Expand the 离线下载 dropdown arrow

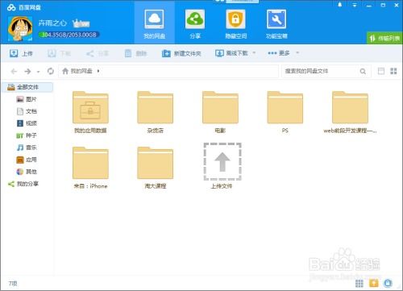254,53
